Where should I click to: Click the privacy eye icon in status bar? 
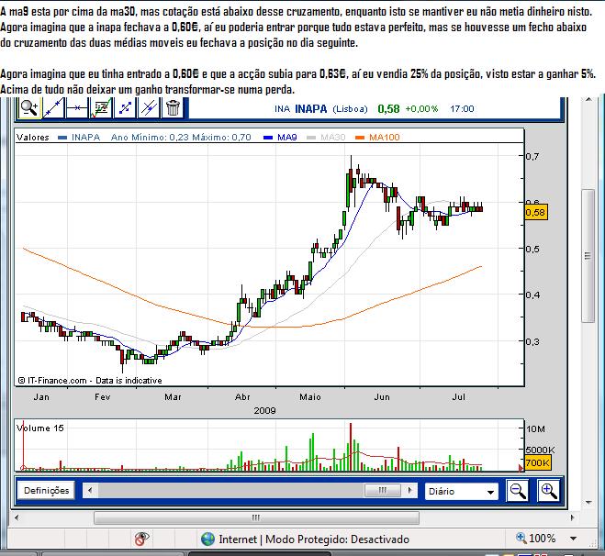coord(141,539)
